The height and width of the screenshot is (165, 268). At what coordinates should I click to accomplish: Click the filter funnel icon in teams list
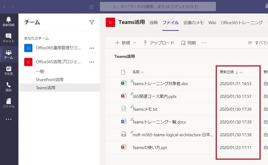coord(92,22)
